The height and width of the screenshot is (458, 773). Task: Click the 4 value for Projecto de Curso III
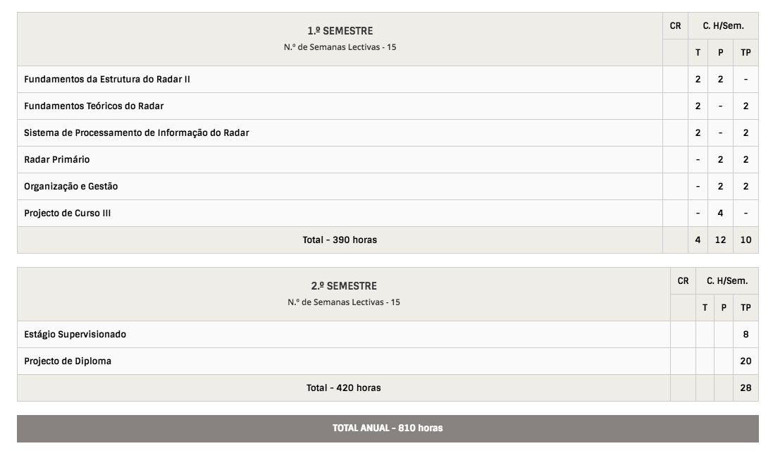coord(720,213)
